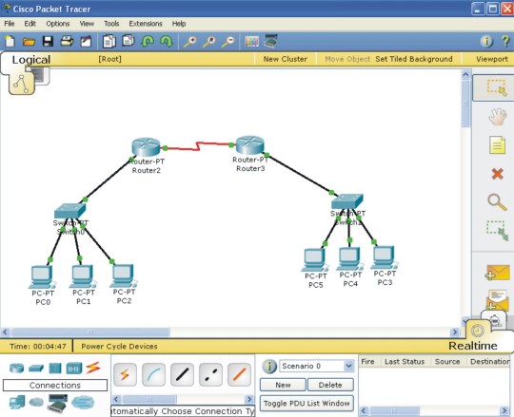Click the New scenario button
Image resolution: width=514 pixels, height=417 pixels.
[283, 385]
